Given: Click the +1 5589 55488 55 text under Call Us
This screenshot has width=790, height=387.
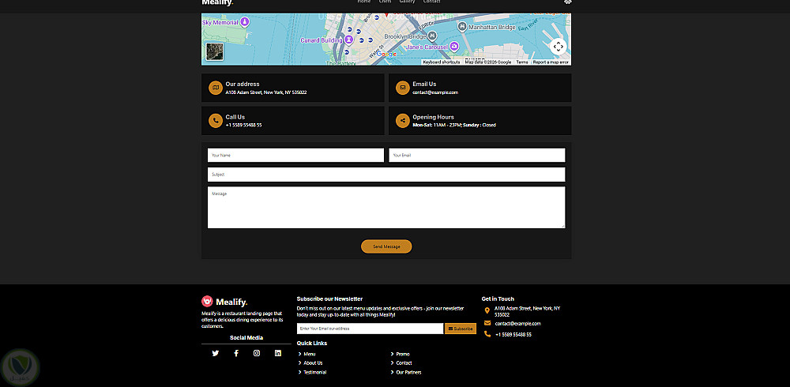Looking at the screenshot, I should (x=244, y=125).
